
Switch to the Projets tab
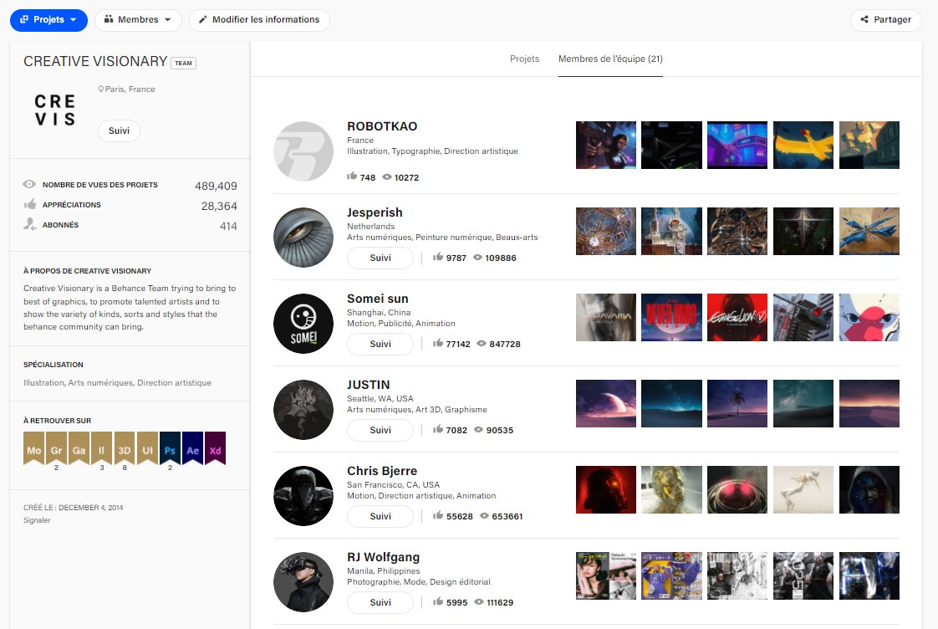[x=525, y=59]
